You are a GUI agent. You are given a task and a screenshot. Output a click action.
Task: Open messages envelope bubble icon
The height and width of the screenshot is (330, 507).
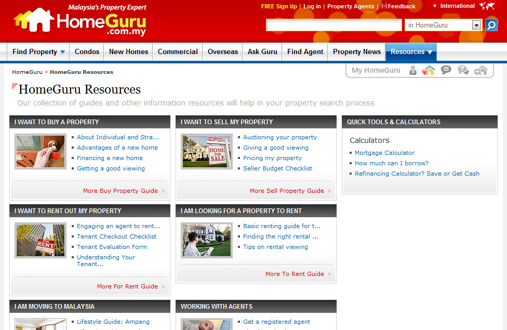(x=446, y=70)
